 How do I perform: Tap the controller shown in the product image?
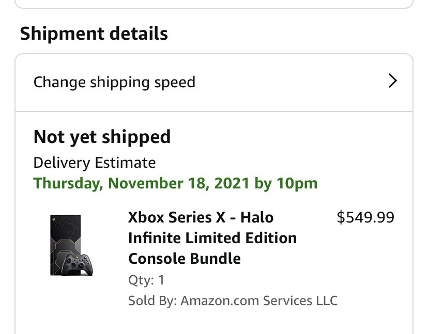point(77,265)
